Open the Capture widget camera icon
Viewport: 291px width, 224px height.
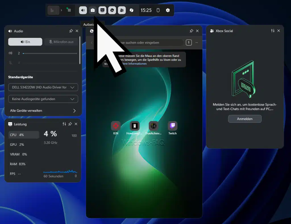tap(93, 10)
